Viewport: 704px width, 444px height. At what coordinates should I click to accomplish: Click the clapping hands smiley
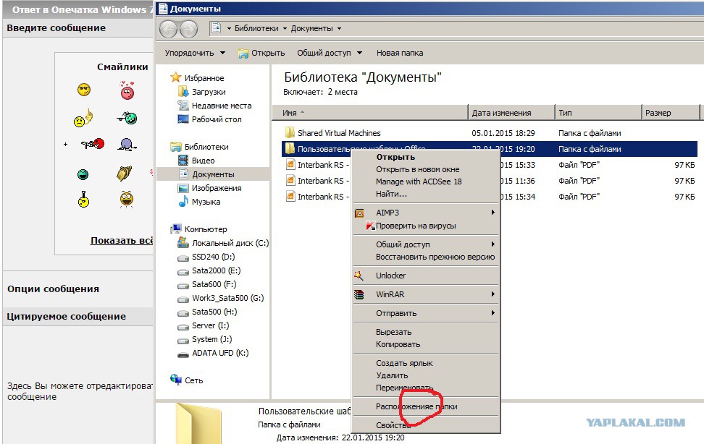(125, 173)
